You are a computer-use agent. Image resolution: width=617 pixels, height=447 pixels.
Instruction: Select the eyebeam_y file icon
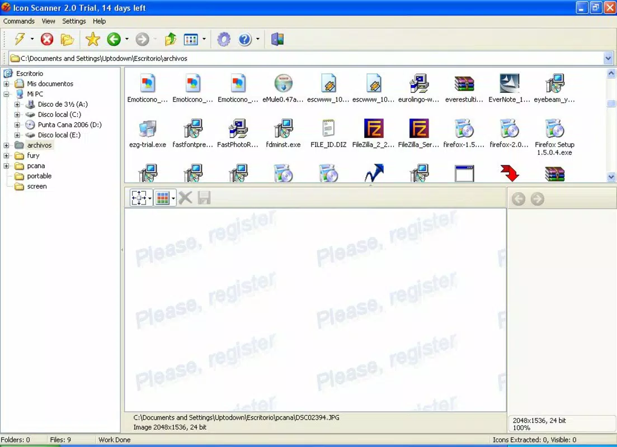(x=554, y=83)
